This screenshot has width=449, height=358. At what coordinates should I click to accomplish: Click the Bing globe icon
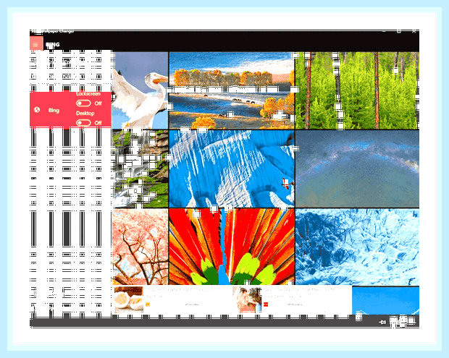[37, 110]
